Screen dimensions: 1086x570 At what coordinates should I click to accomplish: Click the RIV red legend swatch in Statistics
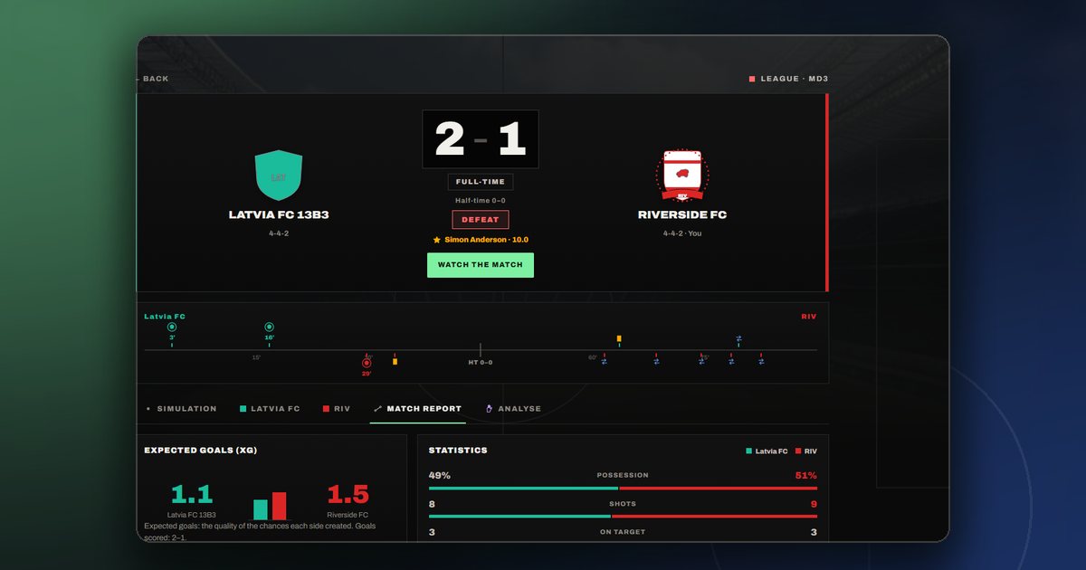[799, 451]
